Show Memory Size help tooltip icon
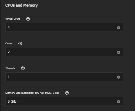The width and height of the screenshot is (135, 111). 67,93
